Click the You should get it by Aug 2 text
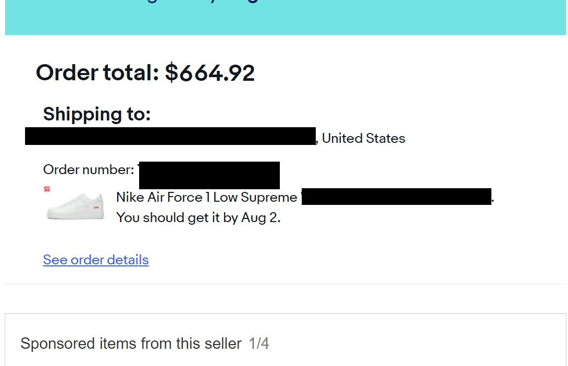The image size is (568, 366). click(198, 217)
